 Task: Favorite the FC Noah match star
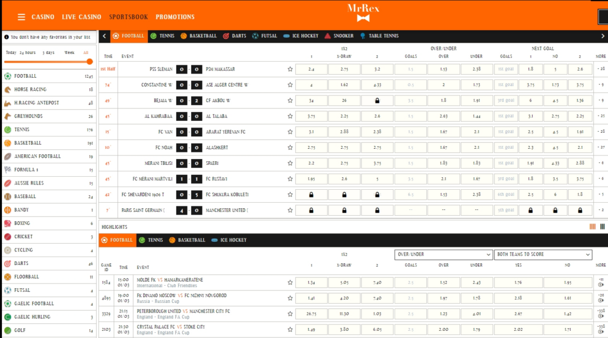pos(290,148)
